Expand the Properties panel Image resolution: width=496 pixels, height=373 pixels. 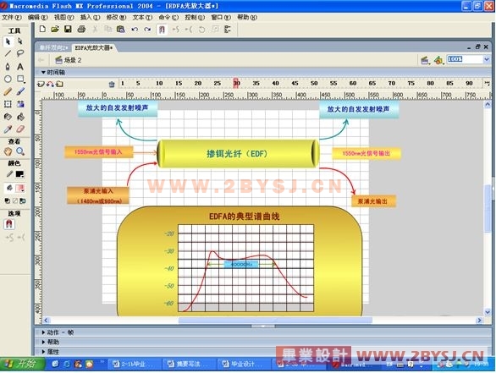coord(43,352)
